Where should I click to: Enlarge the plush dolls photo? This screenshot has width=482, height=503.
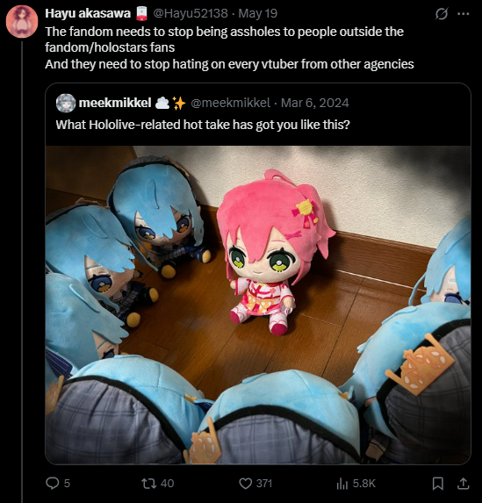point(258,305)
